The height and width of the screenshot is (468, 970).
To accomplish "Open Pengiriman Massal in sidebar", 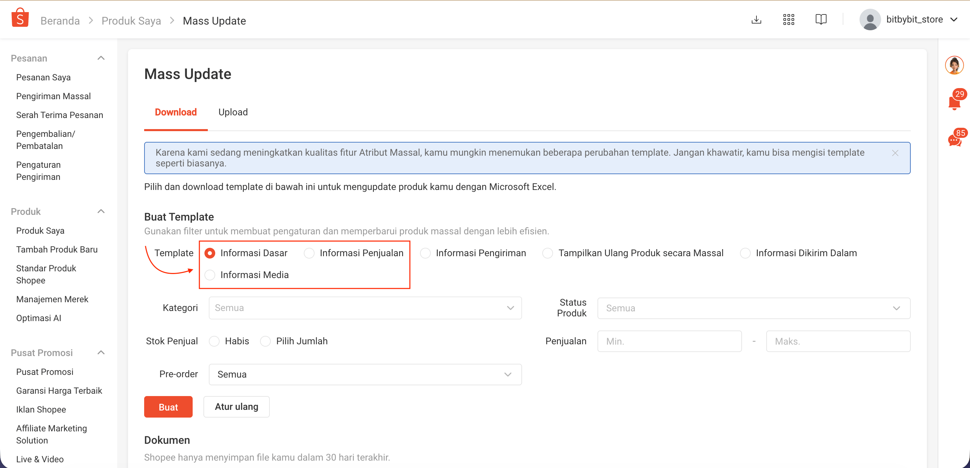I will coord(54,96).
